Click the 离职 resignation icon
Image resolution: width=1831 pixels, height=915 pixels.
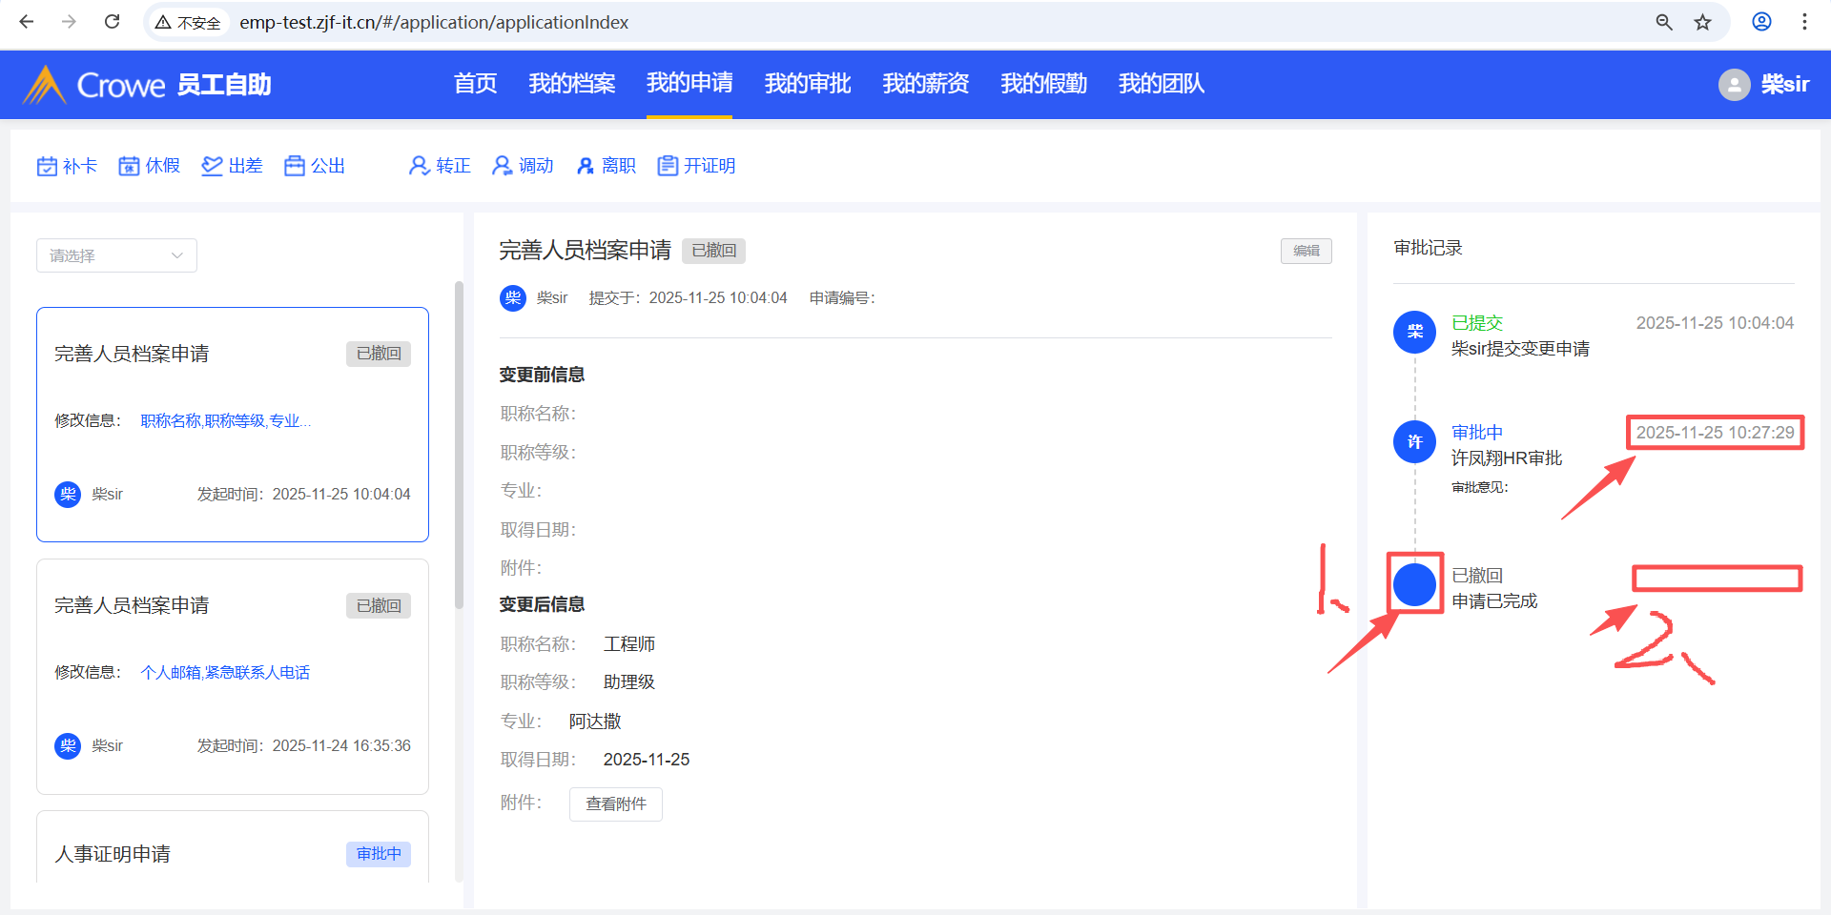[586, 166]
